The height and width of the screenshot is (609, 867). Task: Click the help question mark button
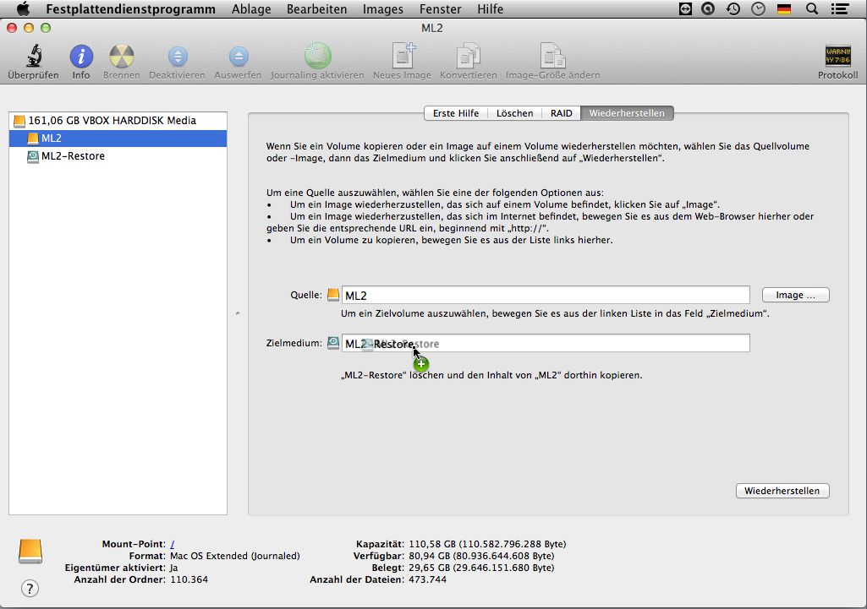tap(30, 589)
